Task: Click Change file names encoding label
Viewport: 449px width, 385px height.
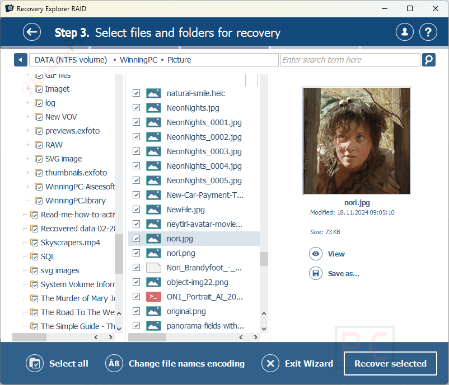Action: click(186, 363)
